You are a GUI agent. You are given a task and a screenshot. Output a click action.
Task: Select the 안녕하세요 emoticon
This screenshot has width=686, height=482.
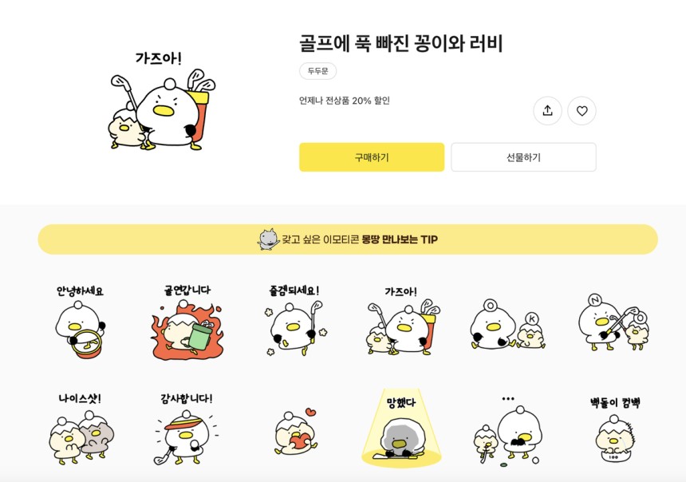point(80,322)
